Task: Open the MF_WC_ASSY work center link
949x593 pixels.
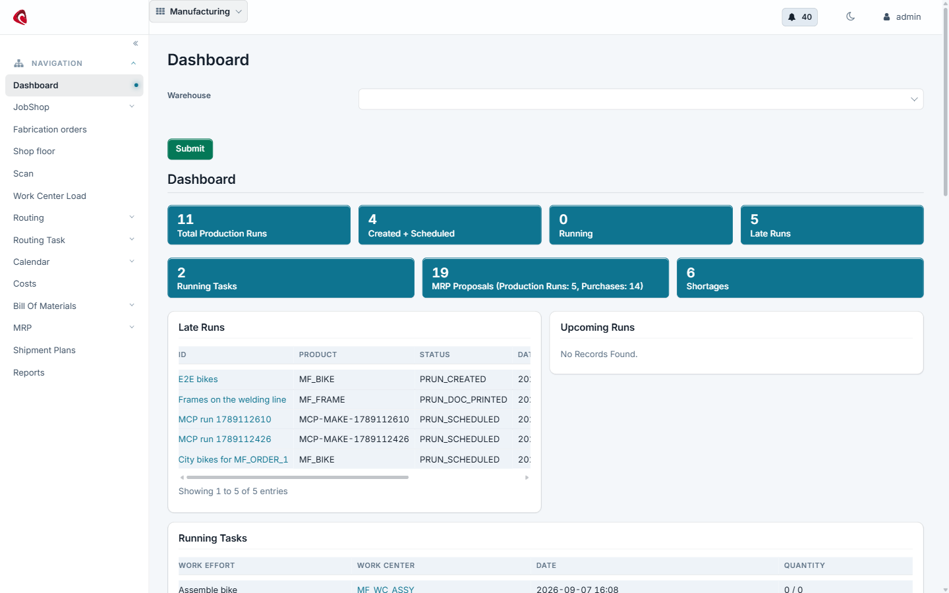Action: point(386,589)
